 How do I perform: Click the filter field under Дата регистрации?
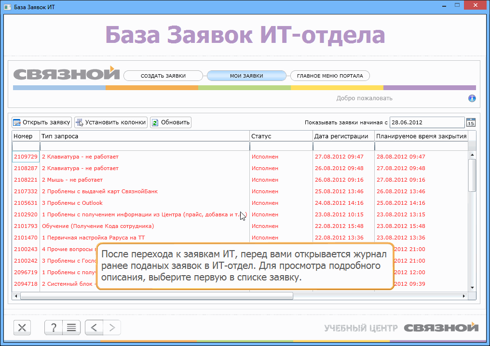(x=344, y=146)
